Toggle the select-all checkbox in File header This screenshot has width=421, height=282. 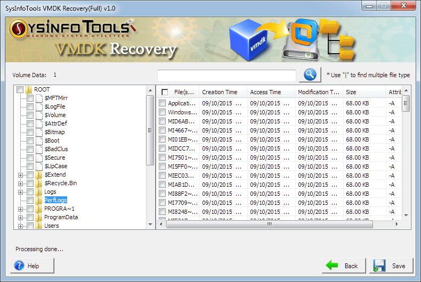coord(165,92)
